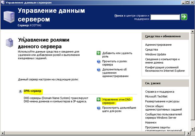Click the server roles gear icon

coord(9,43)
